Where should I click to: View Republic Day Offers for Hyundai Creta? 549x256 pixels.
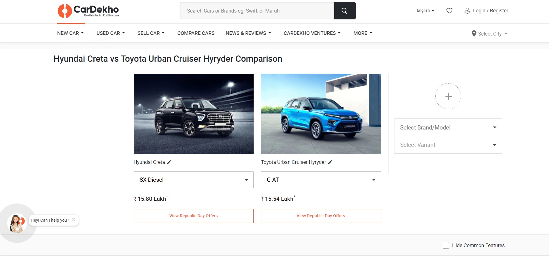(x=194, y=216)
